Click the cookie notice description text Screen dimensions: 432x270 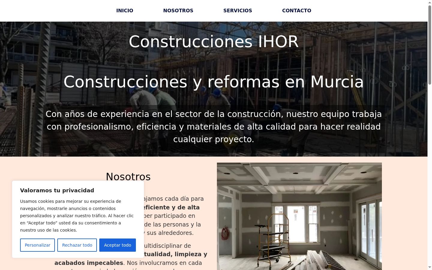pyautogui.click(x=77, y=216)
